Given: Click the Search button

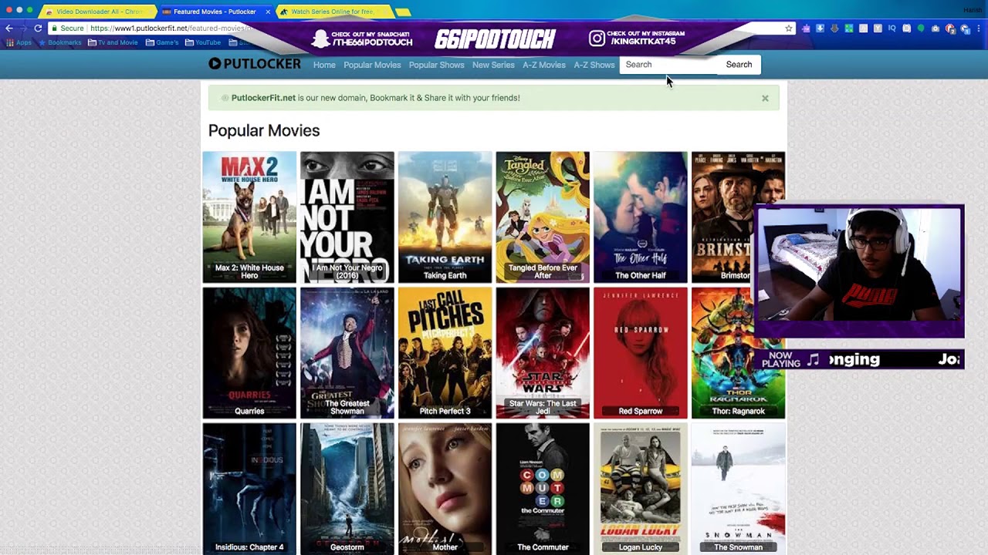Looking at the screenshot, I should point(739,65).
